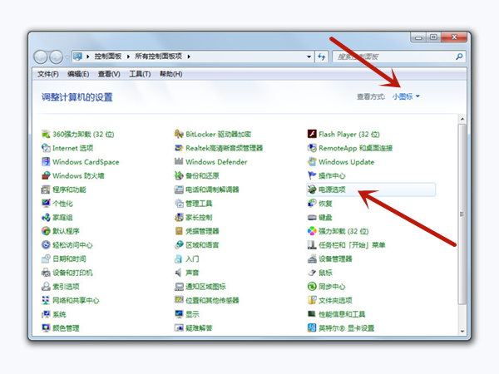This screenshot has height=374, width=499.
Task: Open the 操作中心 link
Action: (x=332, y=176)
